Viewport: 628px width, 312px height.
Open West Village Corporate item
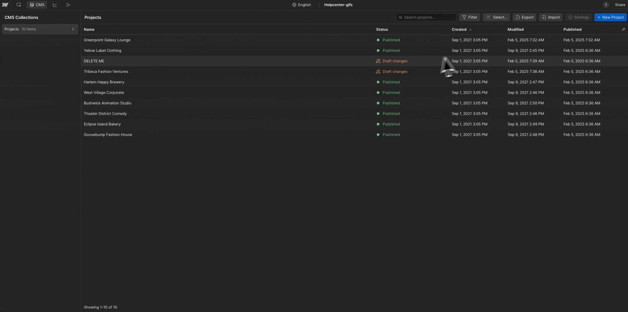104,93
